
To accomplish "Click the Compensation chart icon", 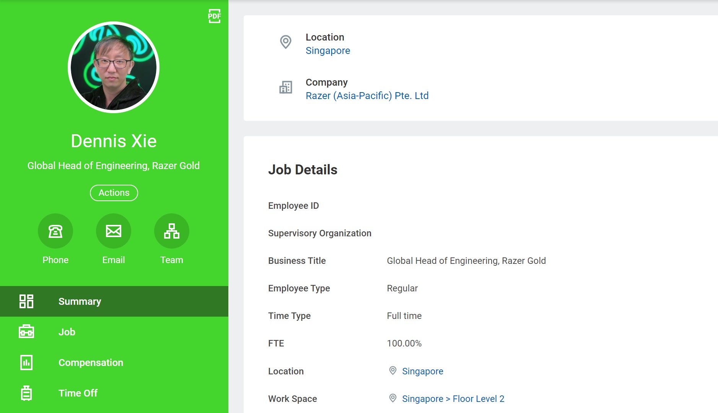I will tap(26, 363).
